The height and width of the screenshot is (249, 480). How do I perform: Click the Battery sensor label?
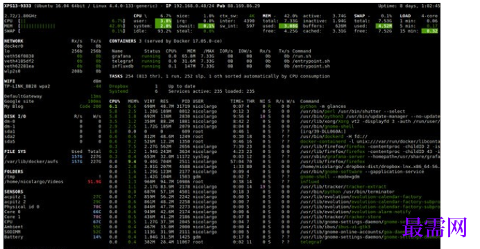click(13, 237)
